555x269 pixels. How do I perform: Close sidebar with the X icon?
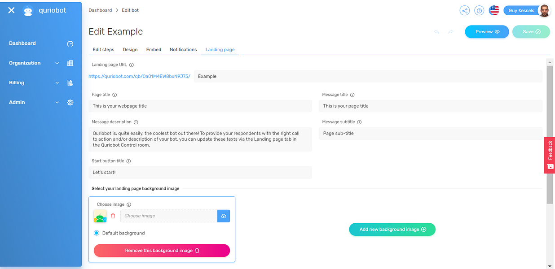click(x=11, y=10)
